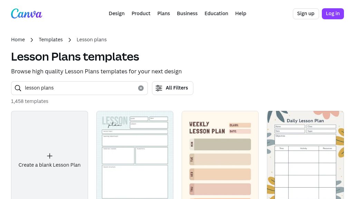Click the chevron after Home breadcrumb
The width and height of the screenshot is (355, 199).
point(32,40)
